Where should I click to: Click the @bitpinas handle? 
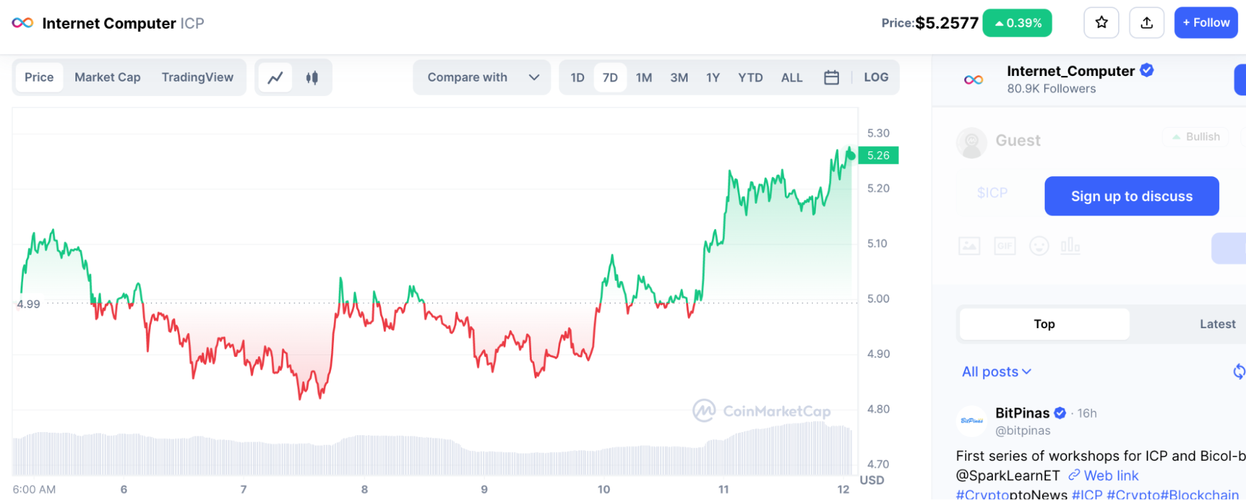(x=1022, y=430)
